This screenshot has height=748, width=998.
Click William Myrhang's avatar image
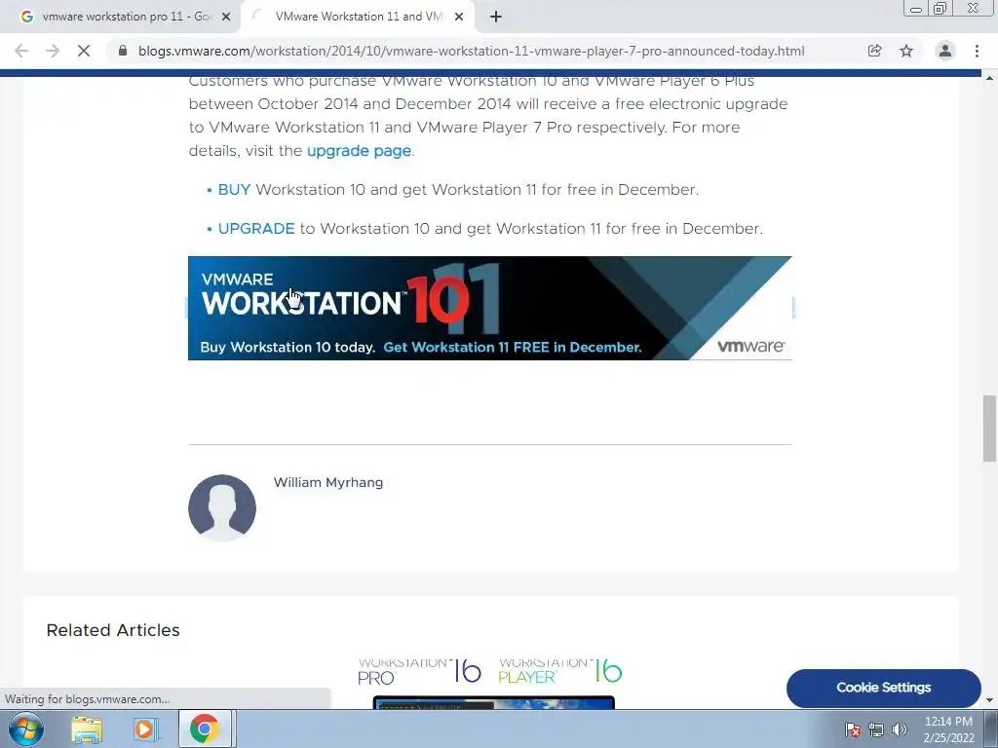click(x=222, y=507)
